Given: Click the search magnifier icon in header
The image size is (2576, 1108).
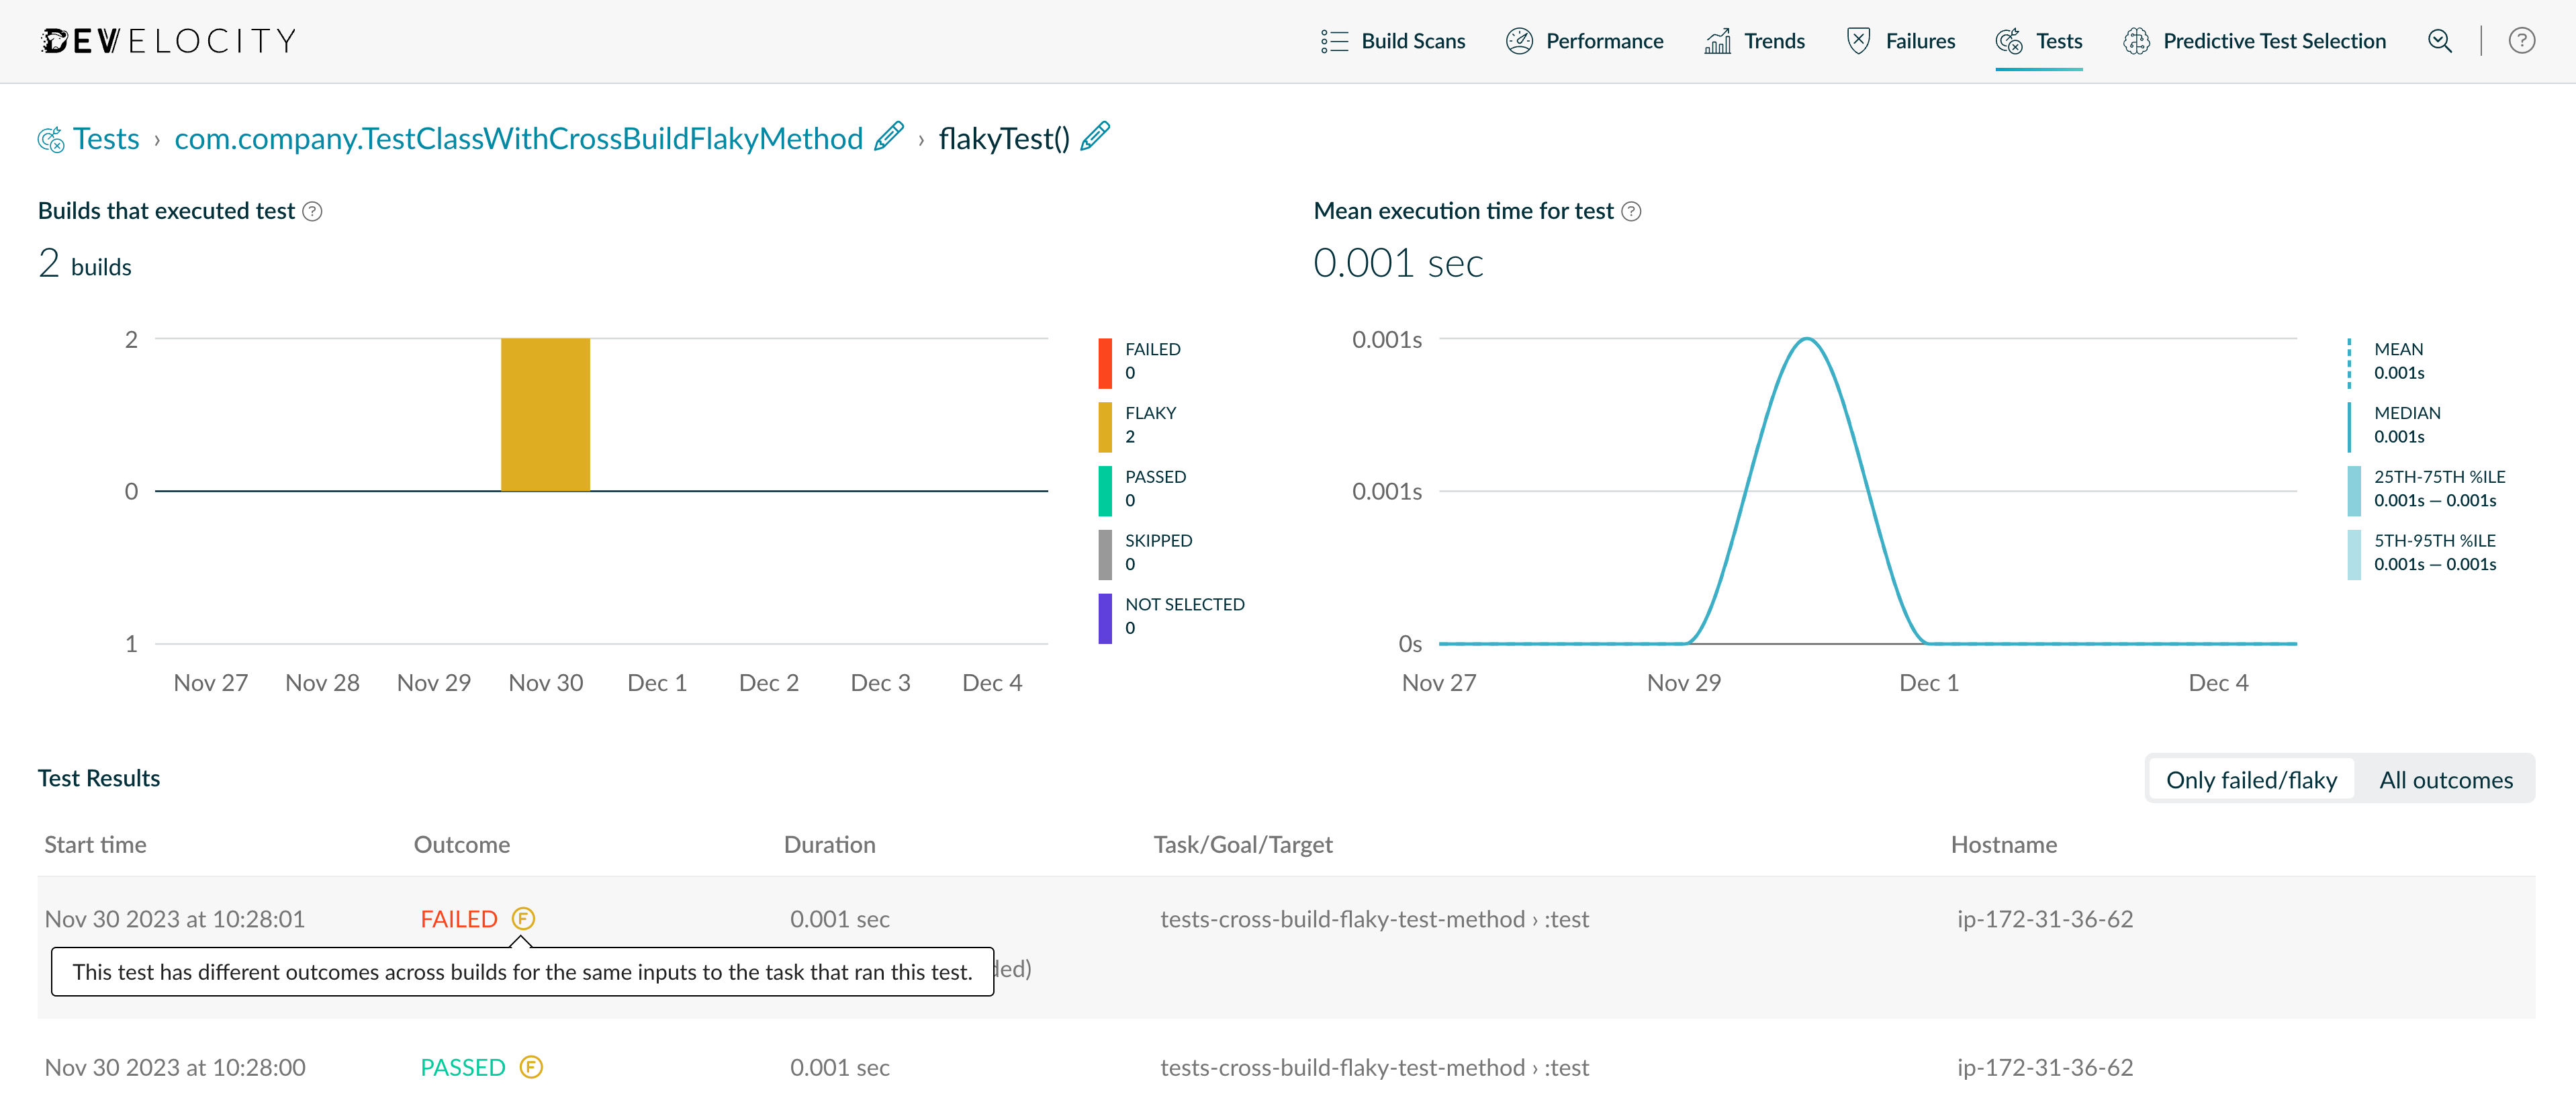Looking at the screenshot, I should (2439, 41).
